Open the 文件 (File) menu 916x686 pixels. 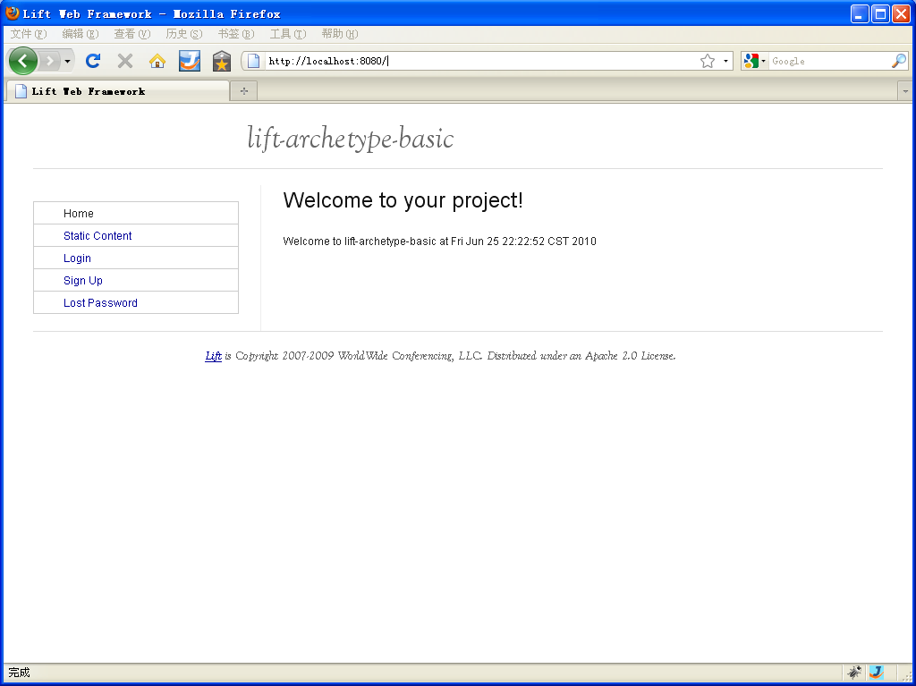click(28, 34)
